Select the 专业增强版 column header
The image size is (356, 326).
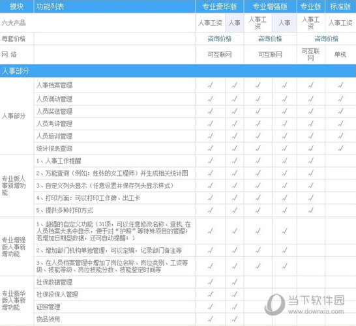[270, 7]
